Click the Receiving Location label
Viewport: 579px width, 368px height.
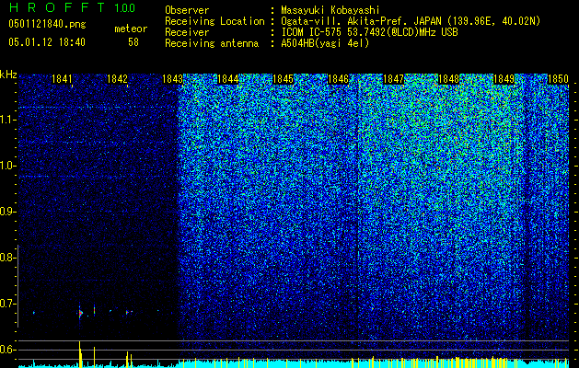coord(214,21)
